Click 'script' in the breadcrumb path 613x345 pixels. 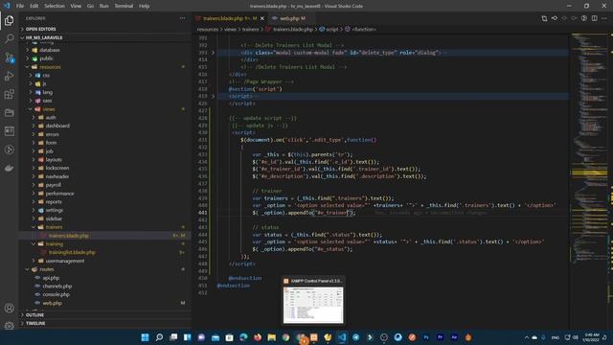coord(332,29)
